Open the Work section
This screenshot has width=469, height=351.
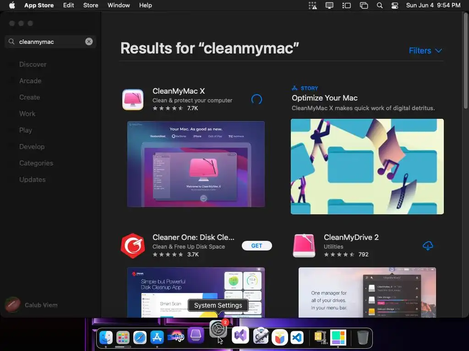(x=27, y=114)
